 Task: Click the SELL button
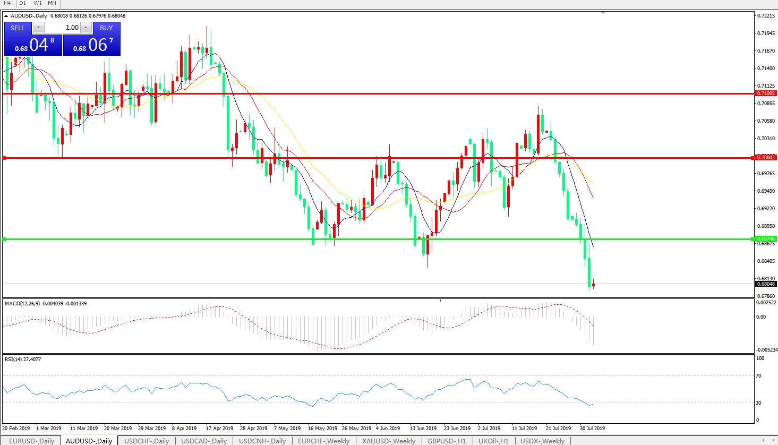point(18,28)
